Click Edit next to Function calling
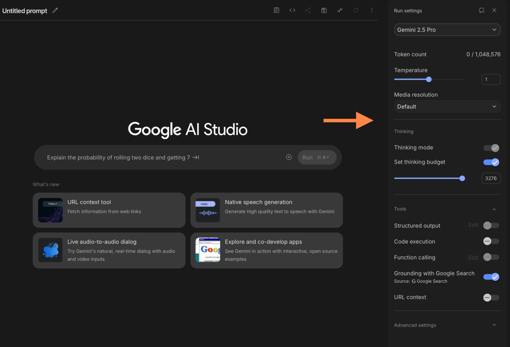 (x=473, y=258)
